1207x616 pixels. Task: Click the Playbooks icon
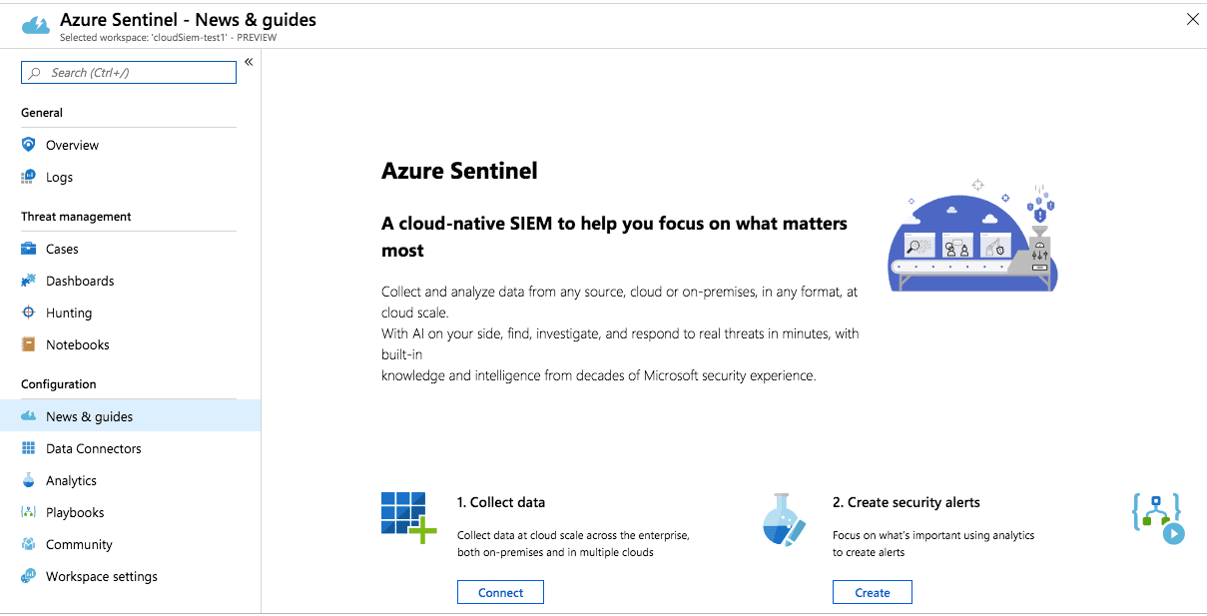(x=28, y=512)
